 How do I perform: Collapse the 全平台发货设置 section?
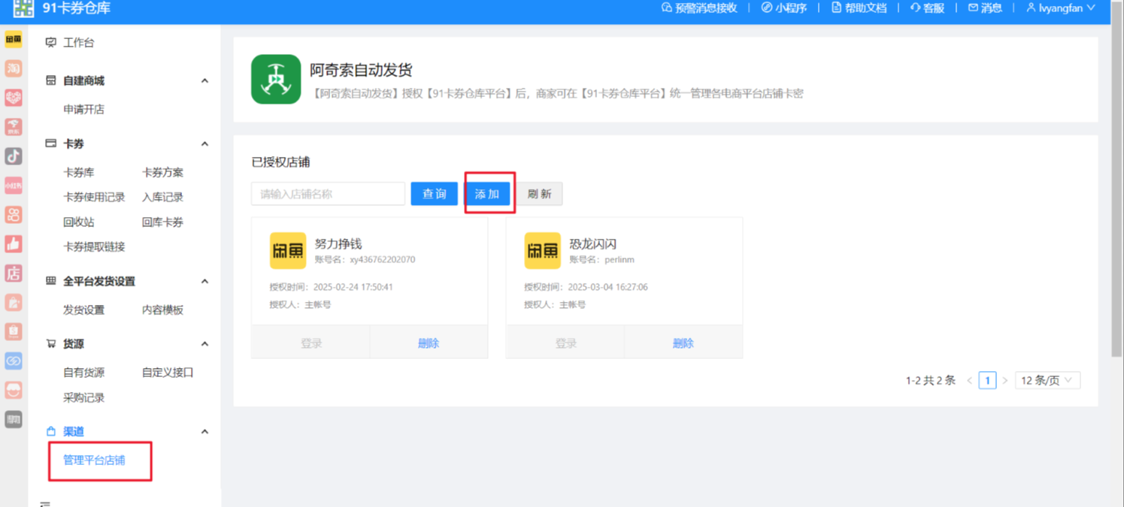(205, 282)
